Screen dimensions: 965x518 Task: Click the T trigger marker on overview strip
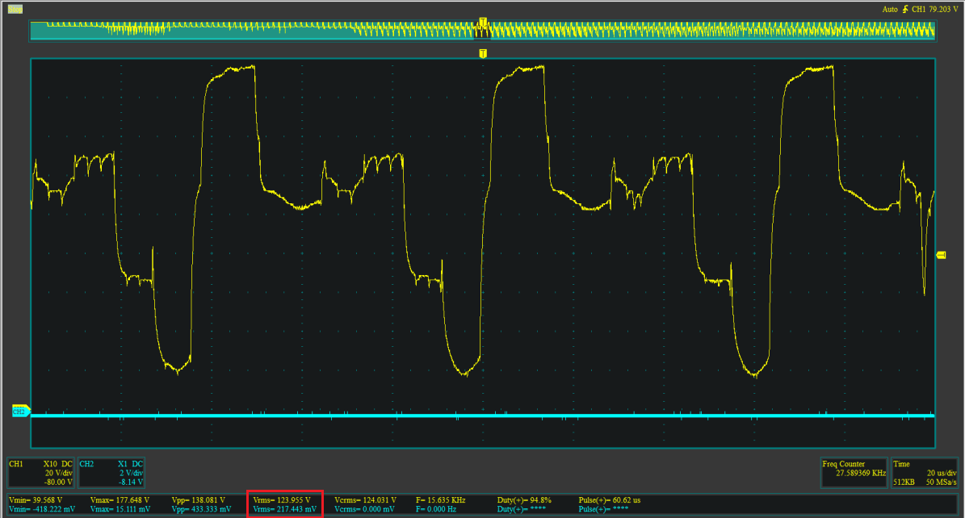(x=483, y=22)
